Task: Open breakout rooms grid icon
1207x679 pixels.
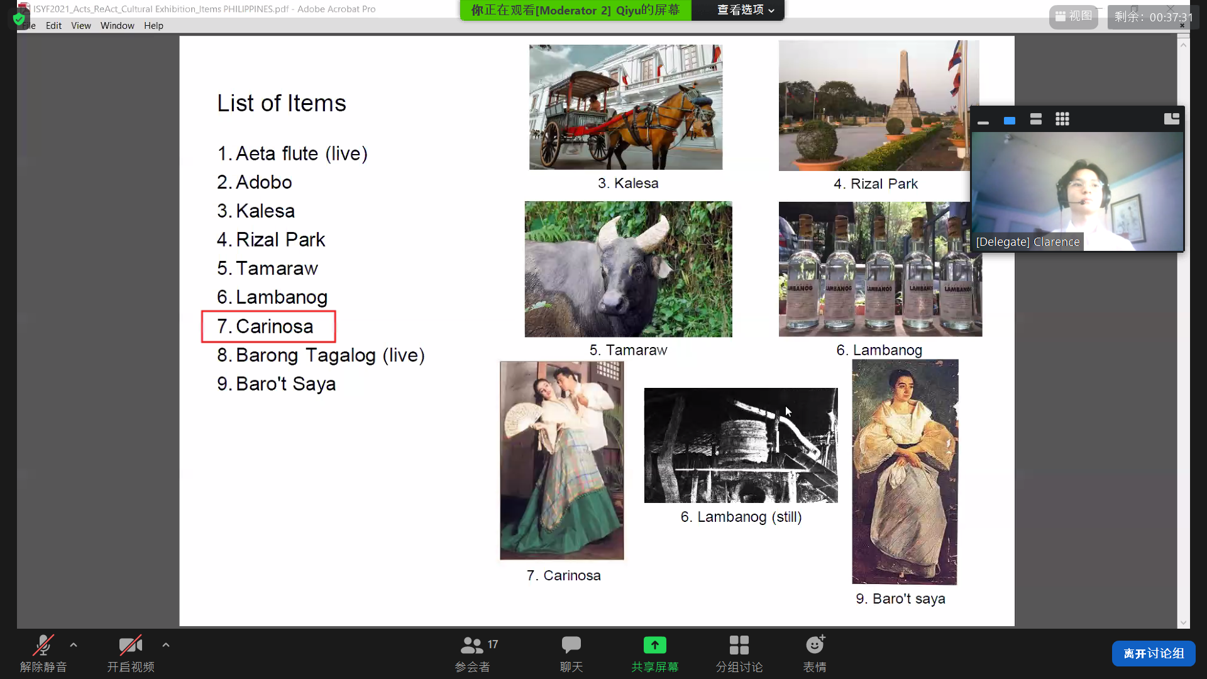Action: pos(739,645)
